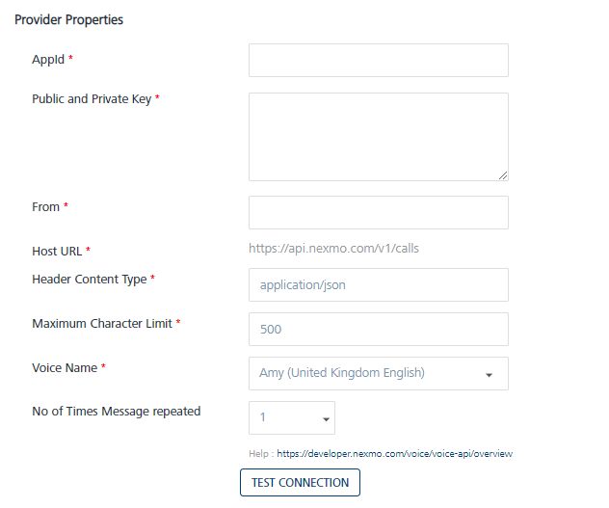Click the From input field
The width and height of the screenshot is (609, 508).
coord(378,213)
